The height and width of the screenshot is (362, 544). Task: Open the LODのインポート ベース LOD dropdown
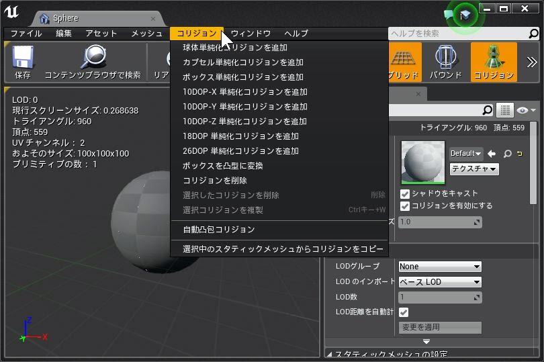point(440,282)
